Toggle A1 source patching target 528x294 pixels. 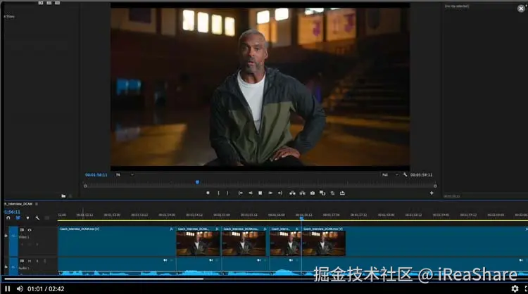pyautogui.click(x=13, y=267)
